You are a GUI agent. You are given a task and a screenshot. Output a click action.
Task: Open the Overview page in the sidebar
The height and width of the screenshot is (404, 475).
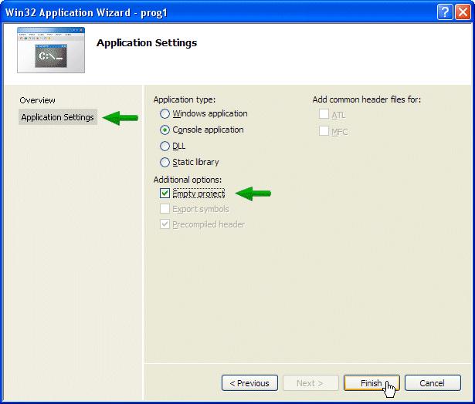pyautogui.click(x=38, y=100)
